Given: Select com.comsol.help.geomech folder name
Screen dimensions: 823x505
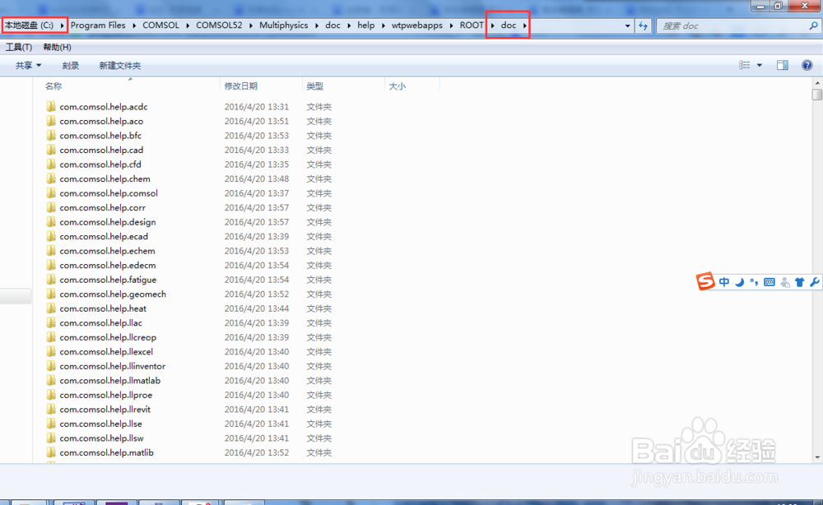Looking at the screenshot, I should pyautogui.click(x=113, y=294).
